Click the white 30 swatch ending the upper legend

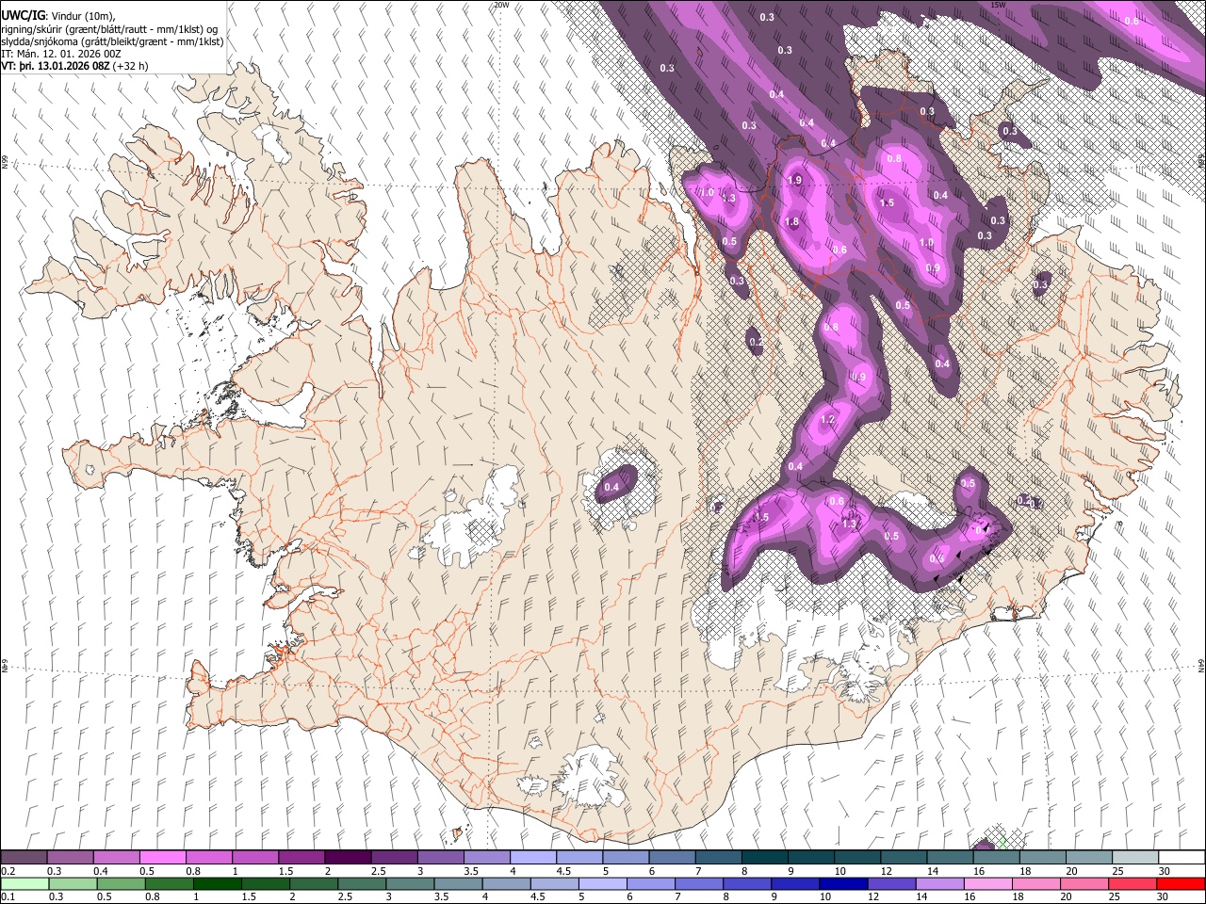(1182, 858)
